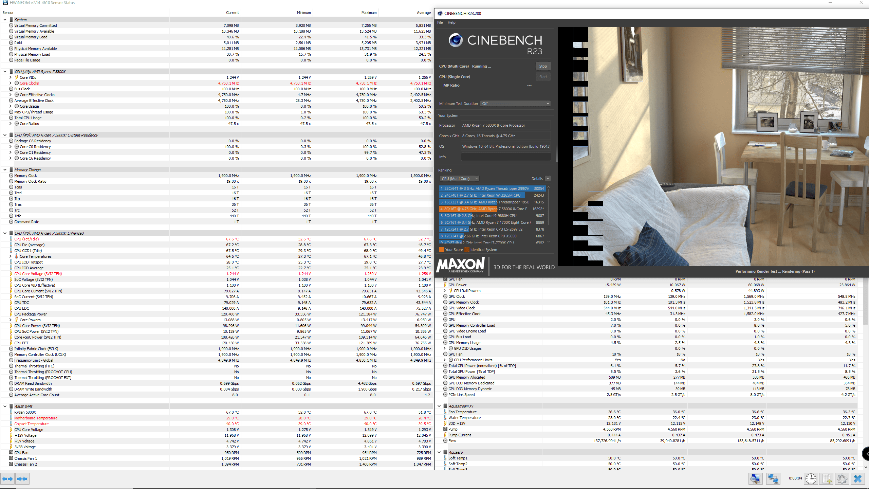This screenshot has height=489, width=869.
Task: Click the circle icon beside PCIe Link Speed
Action: point(445,395)
